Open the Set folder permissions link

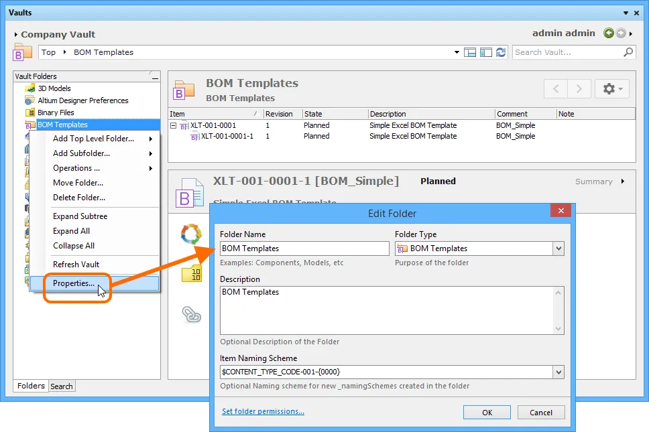pyautogui.click(x=263, y=411)
